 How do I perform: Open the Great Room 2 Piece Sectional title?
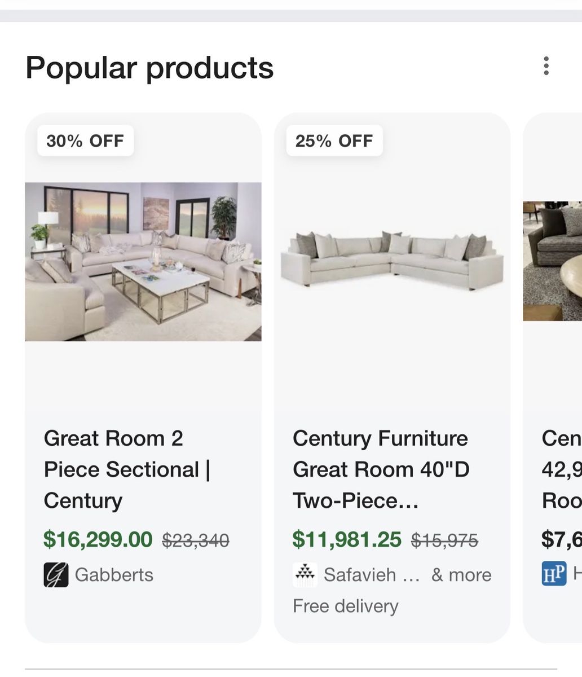click(127, 469)
